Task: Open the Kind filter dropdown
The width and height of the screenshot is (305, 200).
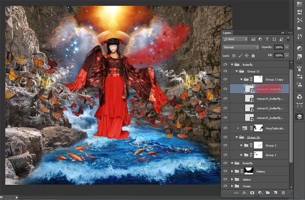Action: click(235, 39)
